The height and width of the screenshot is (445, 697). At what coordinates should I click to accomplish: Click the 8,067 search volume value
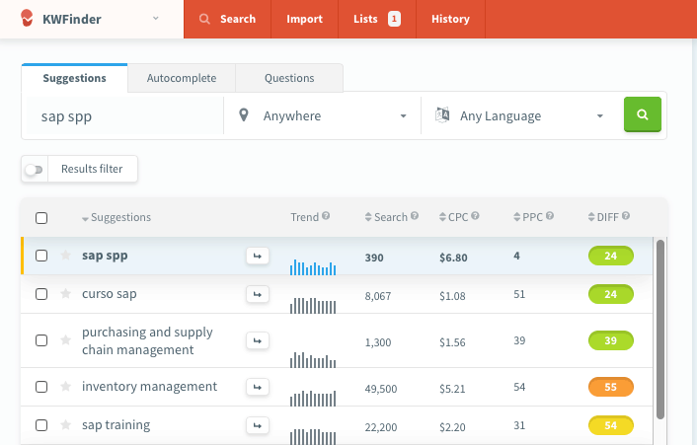click(x=378, y=296)
